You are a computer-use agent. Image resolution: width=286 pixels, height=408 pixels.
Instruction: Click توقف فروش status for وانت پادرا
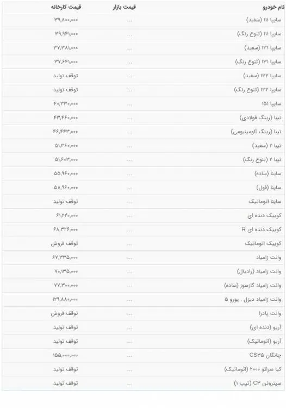pos(65,313)
